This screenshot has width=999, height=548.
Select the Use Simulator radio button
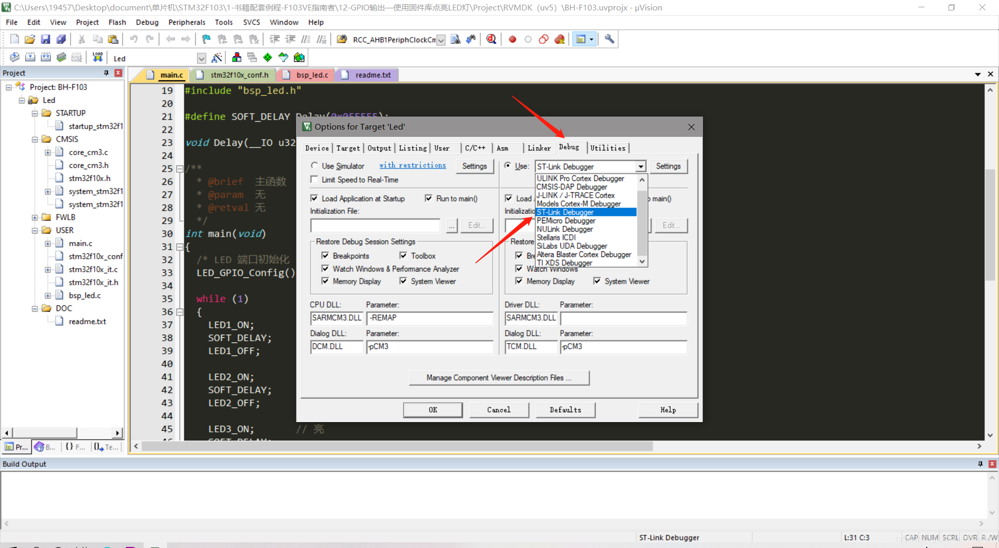[x=314, y=165]
